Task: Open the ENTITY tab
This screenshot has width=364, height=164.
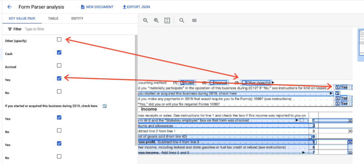Action: (77, 18)
